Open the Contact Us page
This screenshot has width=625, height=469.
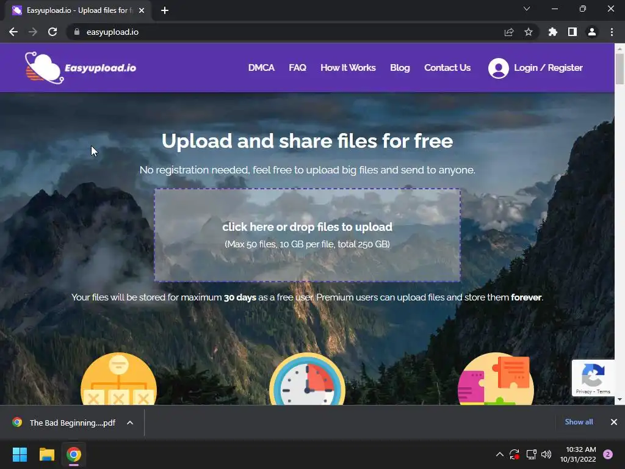tap(447, 68)
